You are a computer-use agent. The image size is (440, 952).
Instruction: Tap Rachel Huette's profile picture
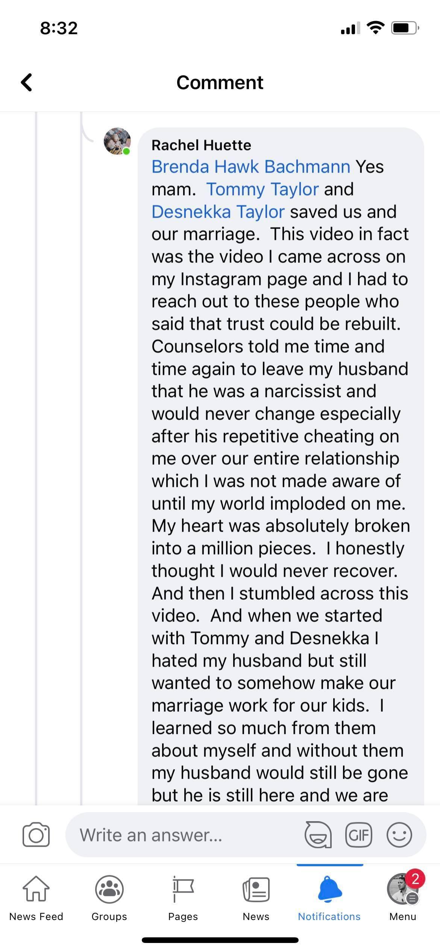point(117,141)
